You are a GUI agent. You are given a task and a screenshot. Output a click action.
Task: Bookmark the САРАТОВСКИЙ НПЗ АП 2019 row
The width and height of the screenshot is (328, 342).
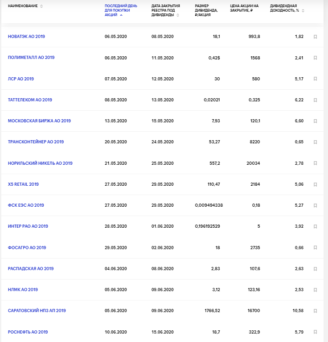[x=315, y=311]
